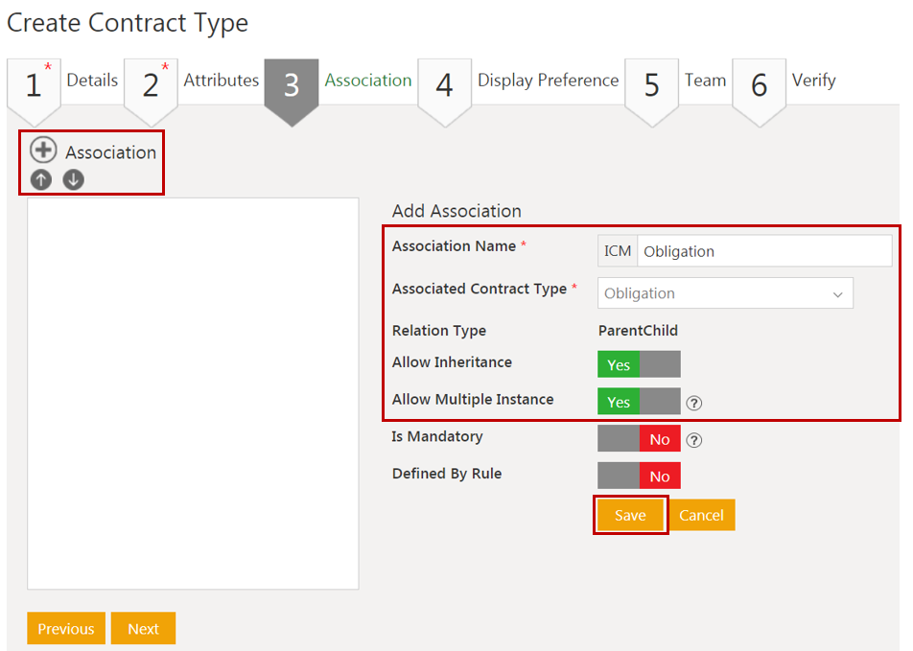Open step 6 Verify

click(x=760, y=85)
